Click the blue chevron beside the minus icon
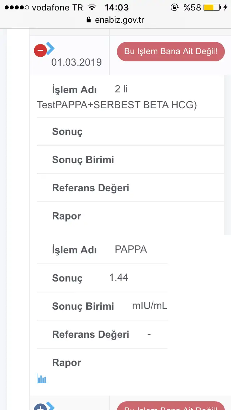Viewport: 231px width, 410px height. pyautogui.click(x=51, y=48)
